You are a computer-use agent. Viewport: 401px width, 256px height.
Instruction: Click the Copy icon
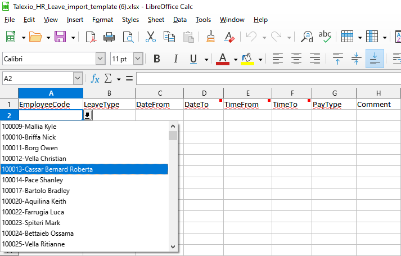point(169,37)
